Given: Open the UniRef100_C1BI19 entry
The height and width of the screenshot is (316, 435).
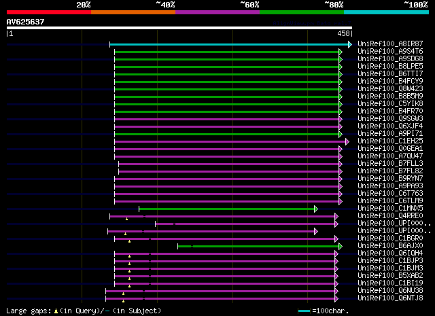Looking at the screenshot, I should tap(390, 283).
